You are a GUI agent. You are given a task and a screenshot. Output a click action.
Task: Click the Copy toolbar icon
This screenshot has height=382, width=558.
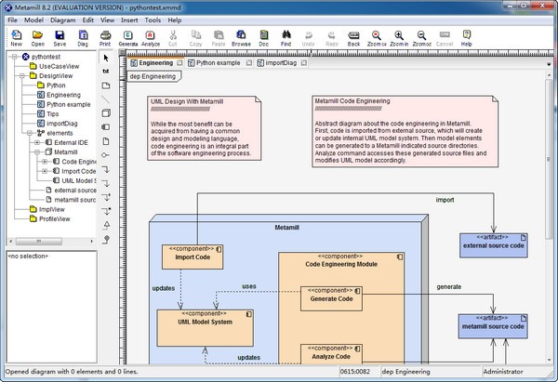point(195,38)
